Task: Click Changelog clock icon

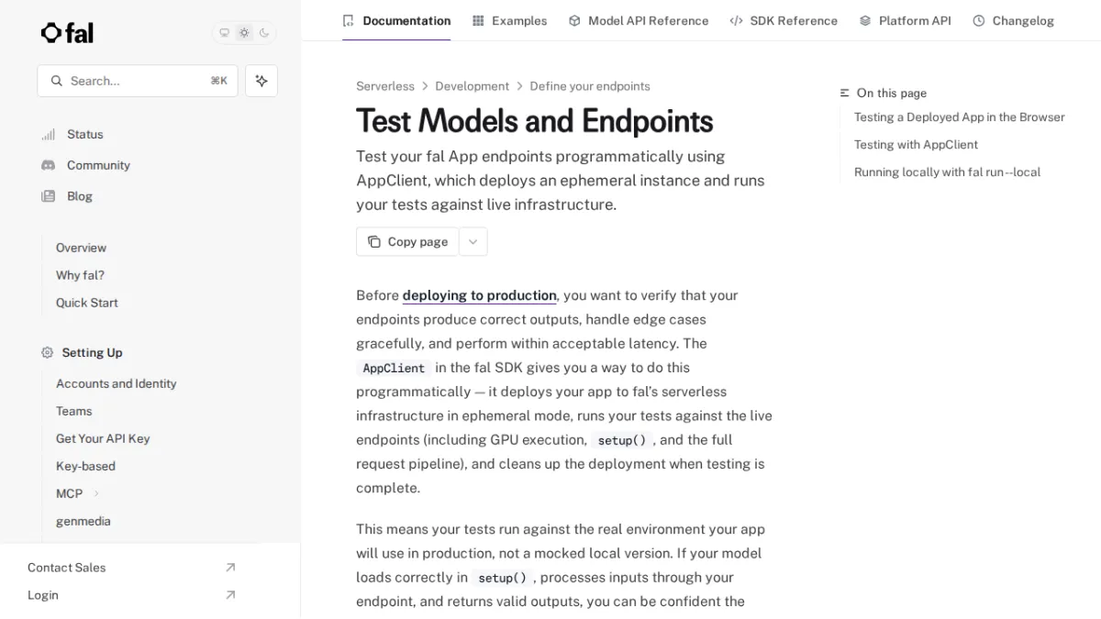Action: click(x=979, y=20)
